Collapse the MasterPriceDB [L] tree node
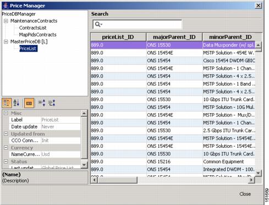 [x=6, y=42]
